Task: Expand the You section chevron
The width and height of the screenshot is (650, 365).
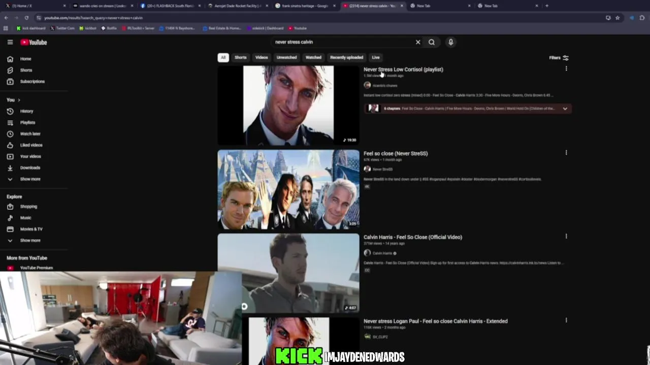Action: pos(19,100)
